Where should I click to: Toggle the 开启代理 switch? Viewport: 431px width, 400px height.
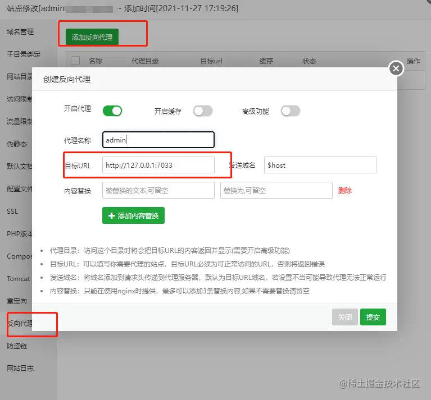(x=112, y=111)
